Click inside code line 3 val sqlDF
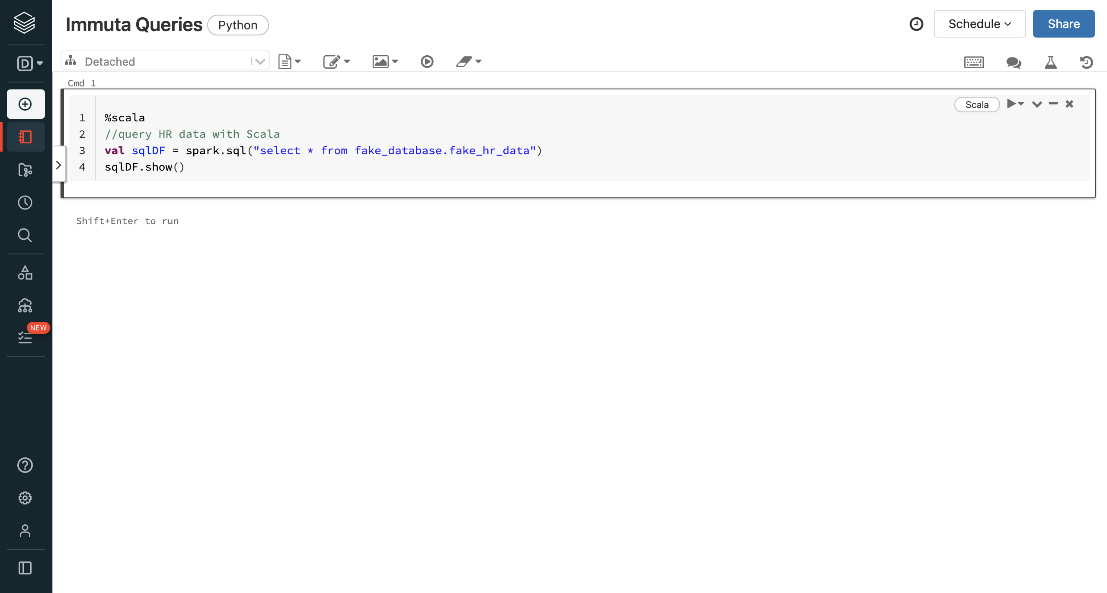 (x=323, y=150)
